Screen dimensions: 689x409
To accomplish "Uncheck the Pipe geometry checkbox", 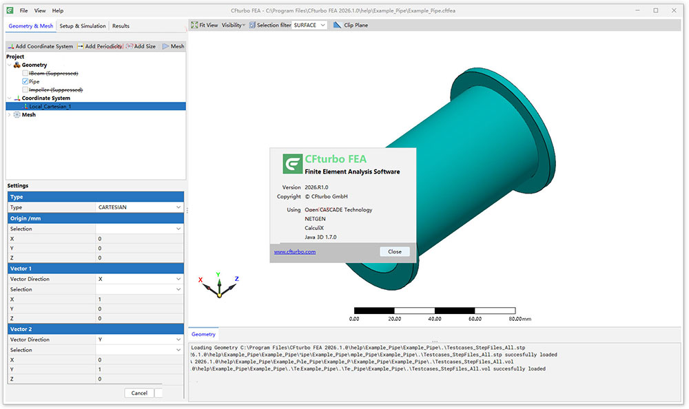I will pyautogui.click(x=25, y=81).
